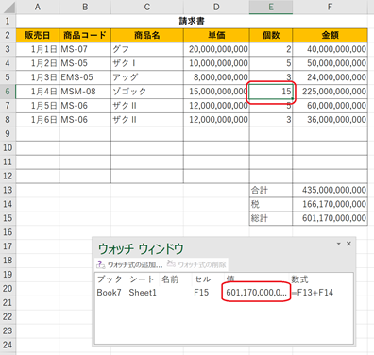Select the 総計 amount cell 601,170,000,000
This screenshot has height=355, width=374.
(x=330, y=218)
